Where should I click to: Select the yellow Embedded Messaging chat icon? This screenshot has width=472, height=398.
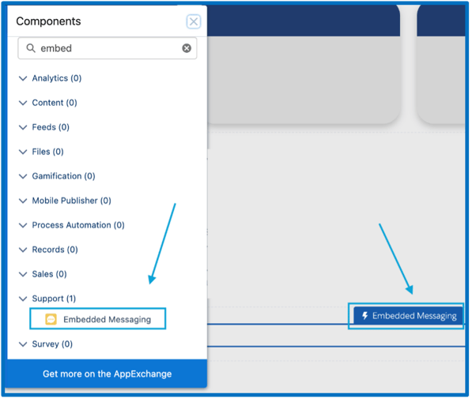pyautogui.click(x=51, y=319)
